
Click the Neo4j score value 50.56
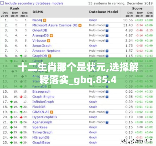click(x=128, y=20)
